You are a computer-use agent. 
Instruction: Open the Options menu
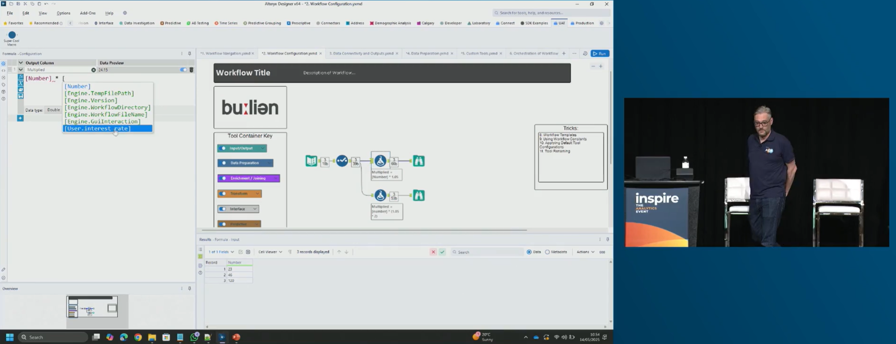(x=64, y=13)
